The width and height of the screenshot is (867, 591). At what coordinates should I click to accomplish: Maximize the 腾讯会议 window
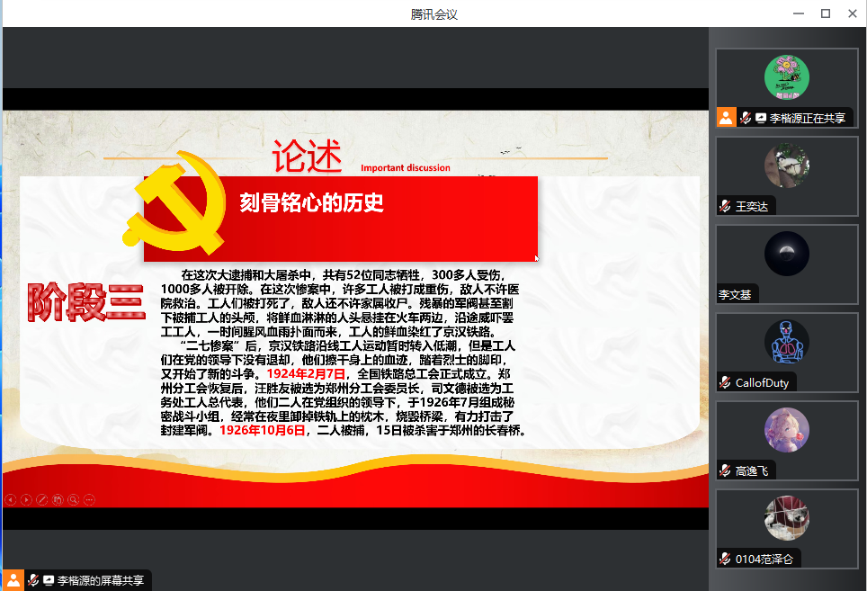[x=825, y=13]
